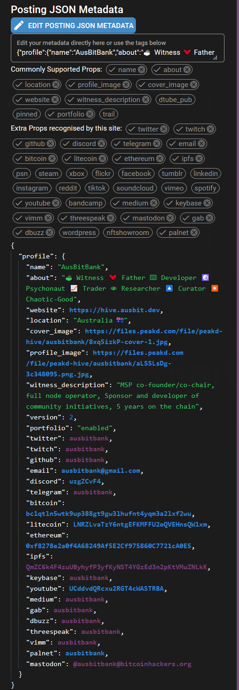
Task: Remove the ethereum tag with its X icon
Action: tap(160, 159)
